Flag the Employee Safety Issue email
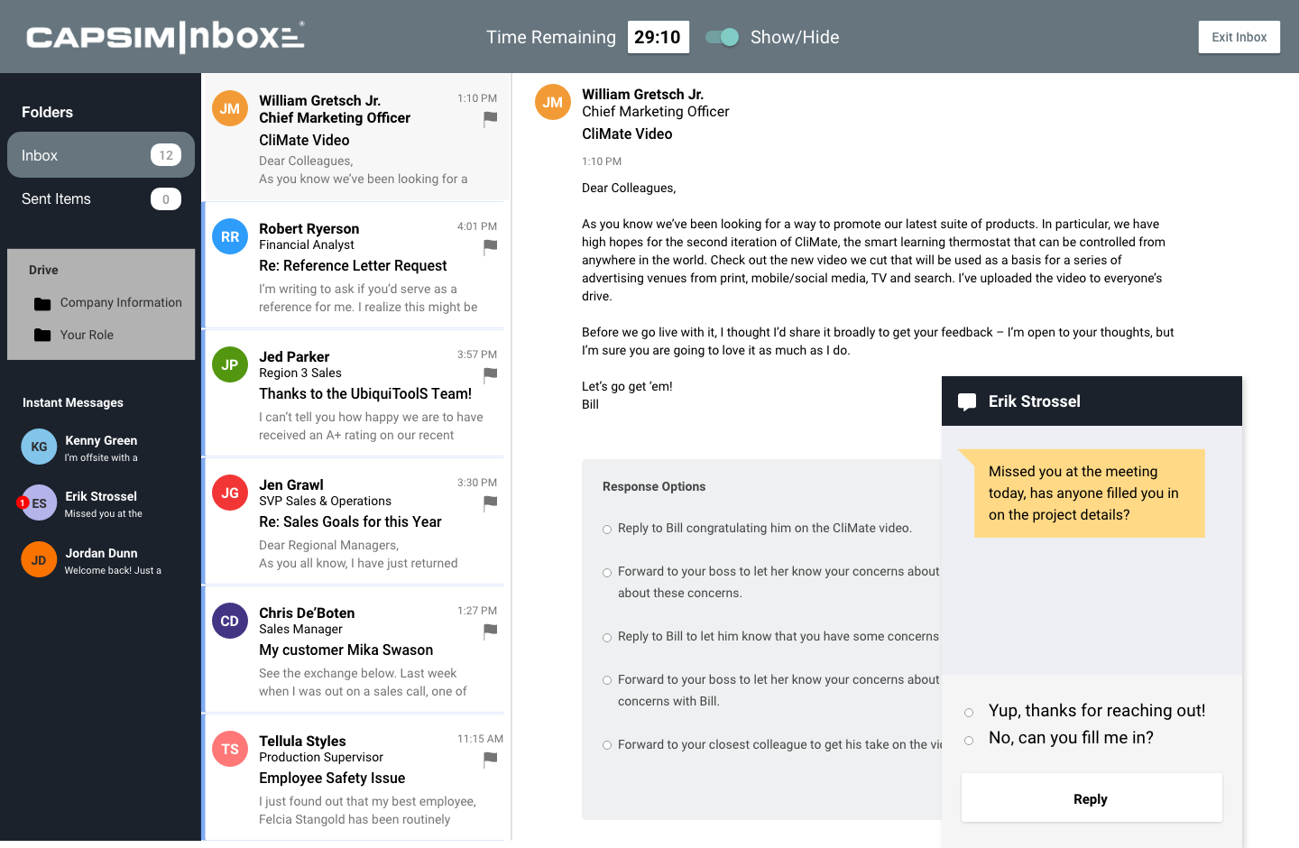The image size is (1299, 848). coord(490,760)
